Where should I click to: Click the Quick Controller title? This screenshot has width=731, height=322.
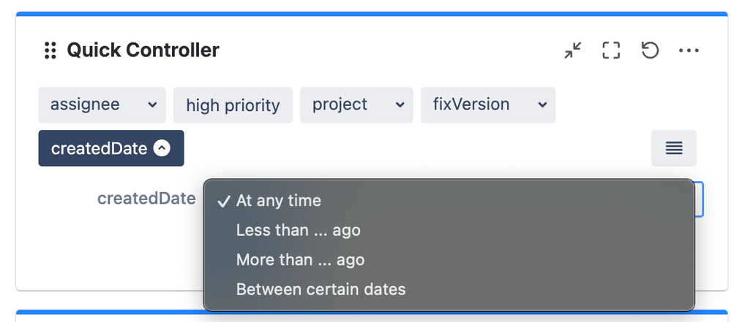[143, 50]
